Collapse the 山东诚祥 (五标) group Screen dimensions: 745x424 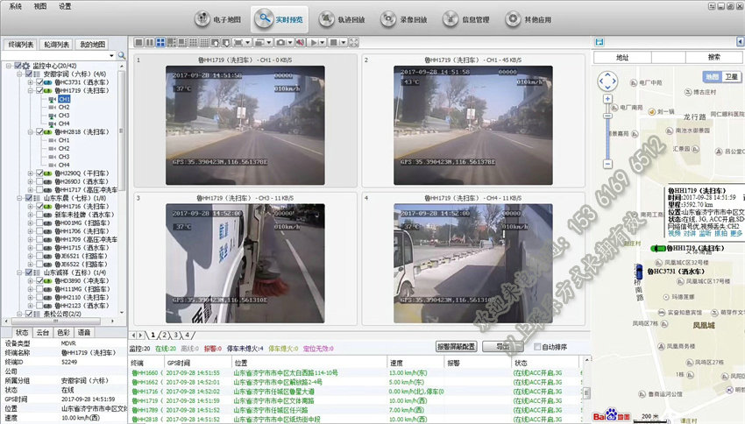pos(19,272)
